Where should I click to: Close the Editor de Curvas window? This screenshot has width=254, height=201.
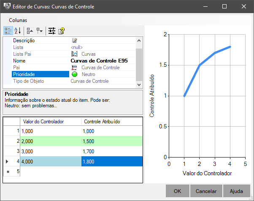tap(243, 6)
